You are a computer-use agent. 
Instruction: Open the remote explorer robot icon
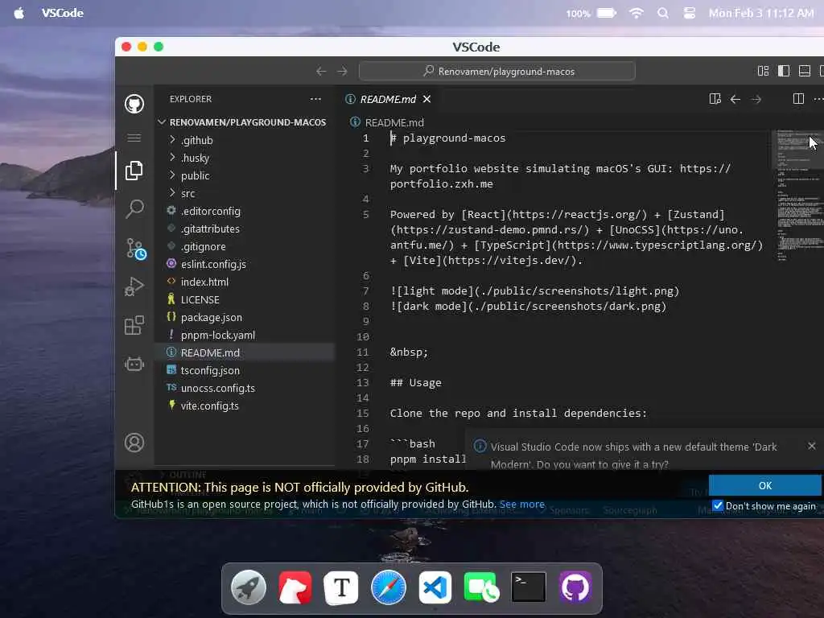coord(134,364)
